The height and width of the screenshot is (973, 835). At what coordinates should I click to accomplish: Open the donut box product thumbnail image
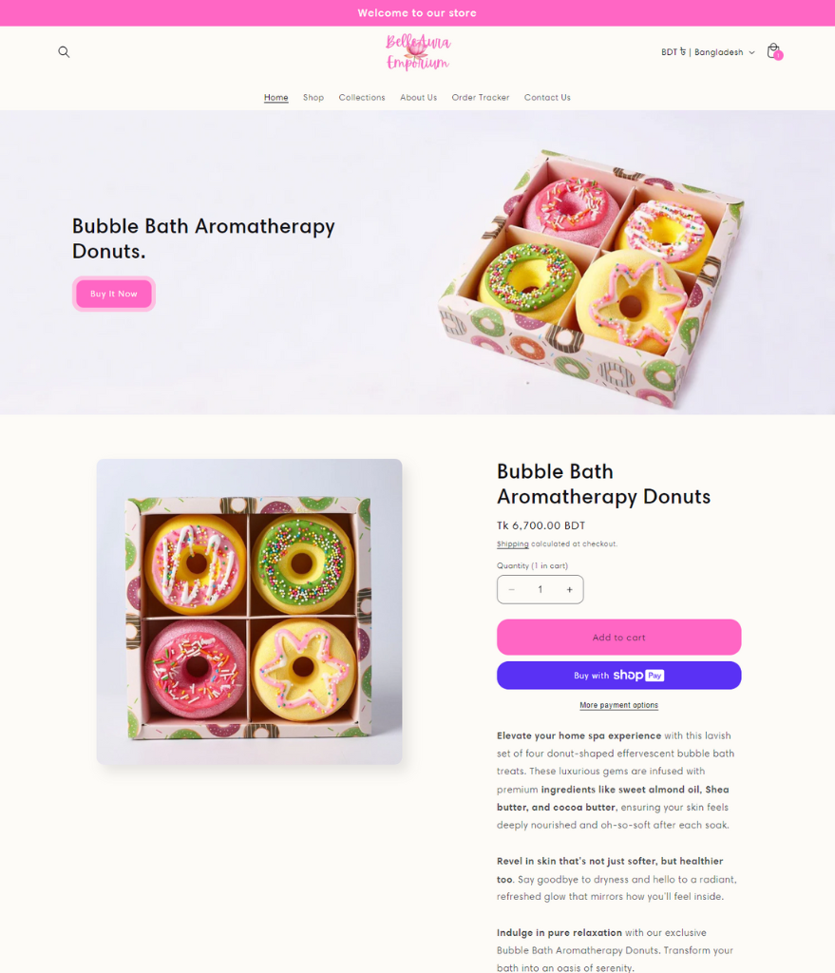(250, 612)
